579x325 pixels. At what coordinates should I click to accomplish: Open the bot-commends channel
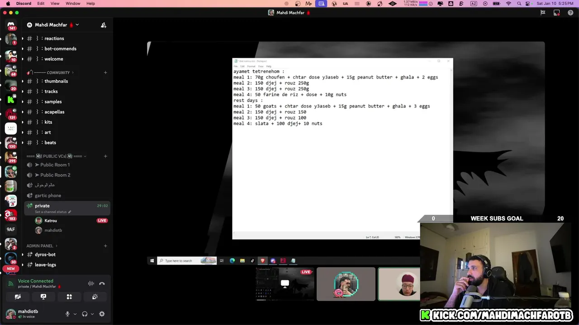click(67, 49)
